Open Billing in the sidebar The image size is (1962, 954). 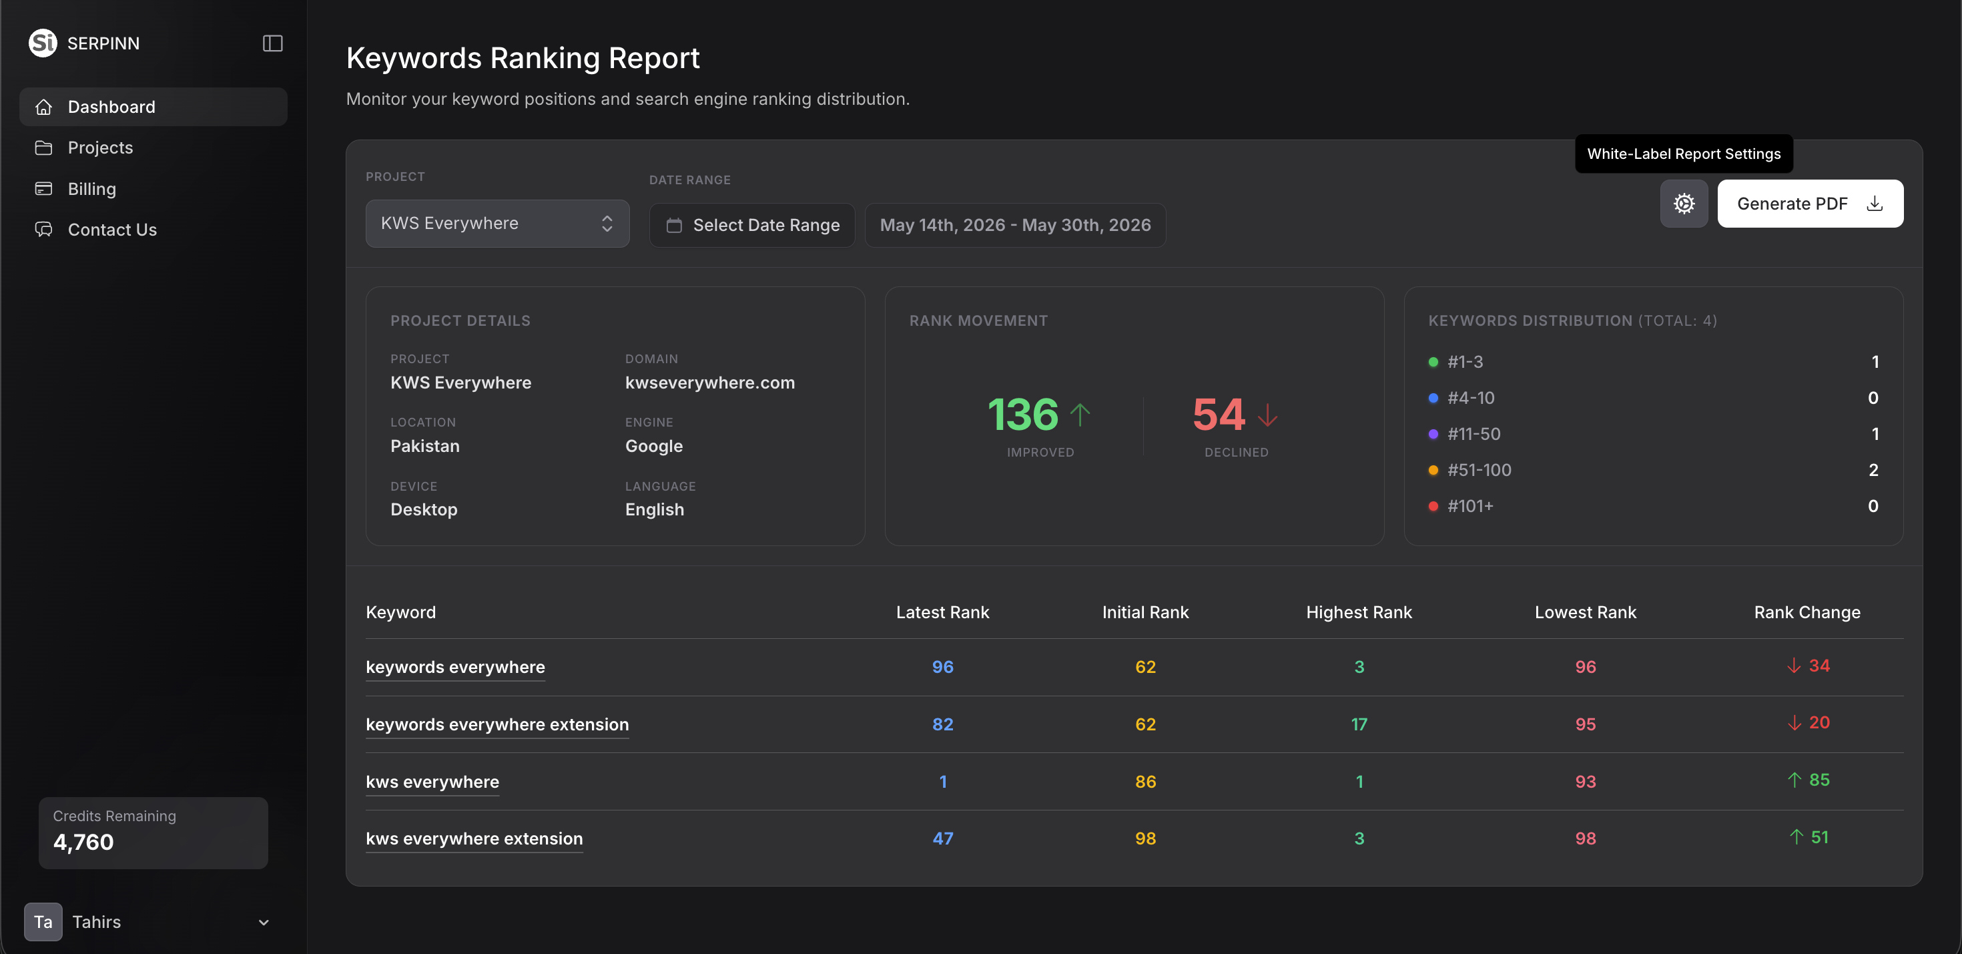(153, 188)
